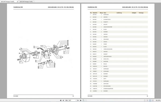Click the FAHRSCHALTER heading on the right page
The image size is (161, 102).
coord(92,7)
